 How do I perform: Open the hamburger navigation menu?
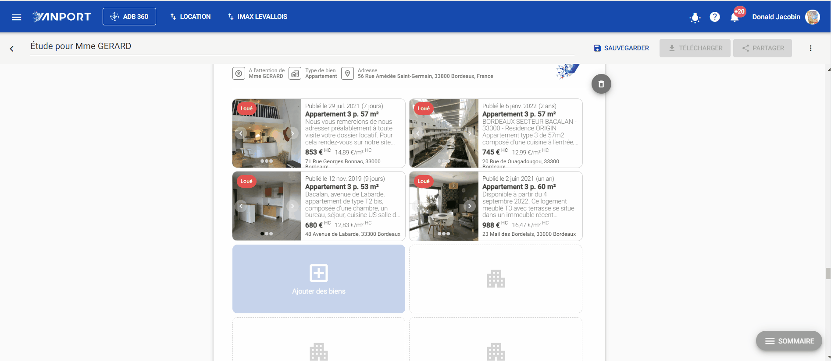[x=17, y=17]
